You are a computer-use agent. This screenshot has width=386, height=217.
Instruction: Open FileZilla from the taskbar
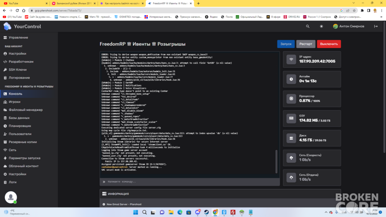coord(233,212)
